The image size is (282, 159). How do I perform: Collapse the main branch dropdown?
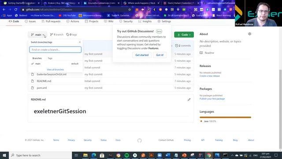pyautogui.click(x=37, y=34)
